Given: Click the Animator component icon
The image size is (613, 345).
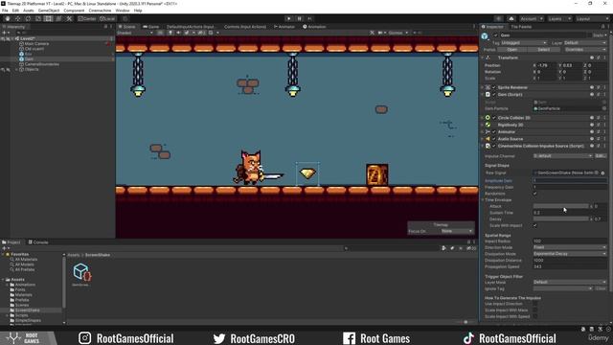Looking at the screenshot, I should click(488, 132).
